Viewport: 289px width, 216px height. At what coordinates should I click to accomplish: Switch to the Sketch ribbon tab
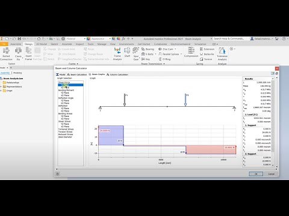(x=54, y=44)
